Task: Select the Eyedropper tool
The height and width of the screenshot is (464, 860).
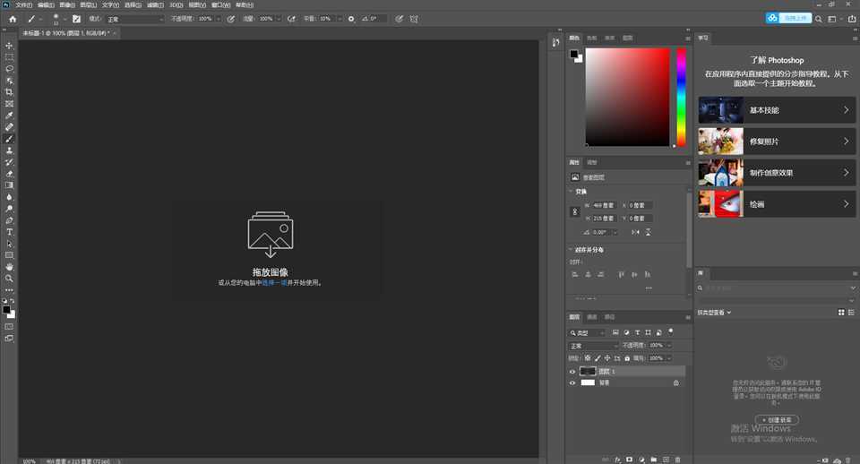Action: point(9,116)
